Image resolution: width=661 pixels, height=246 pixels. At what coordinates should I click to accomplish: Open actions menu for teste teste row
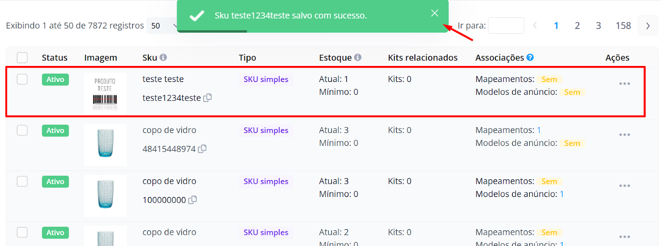pyautogui.click(x=624, y=84)
